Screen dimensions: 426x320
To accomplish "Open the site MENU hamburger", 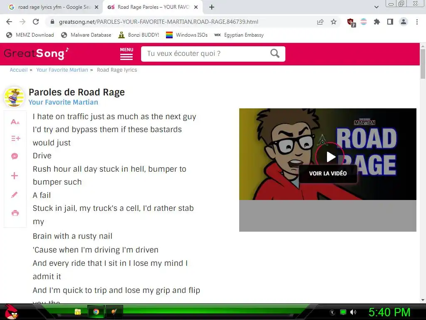I will tap(126, 53).
